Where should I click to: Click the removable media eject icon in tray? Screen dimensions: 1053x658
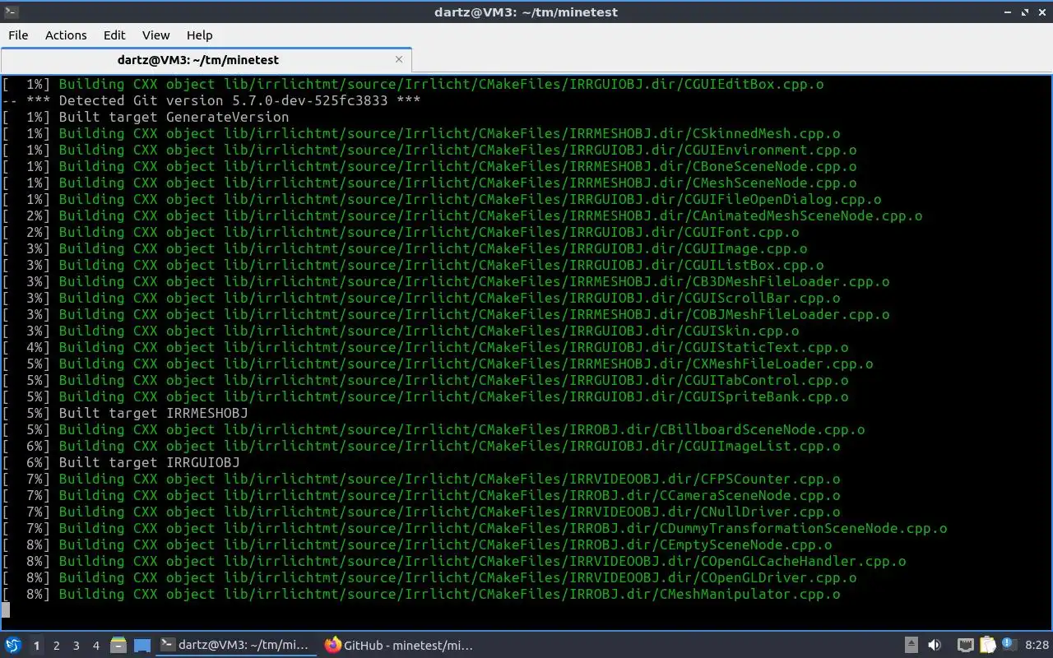click(x=912, y=646)
